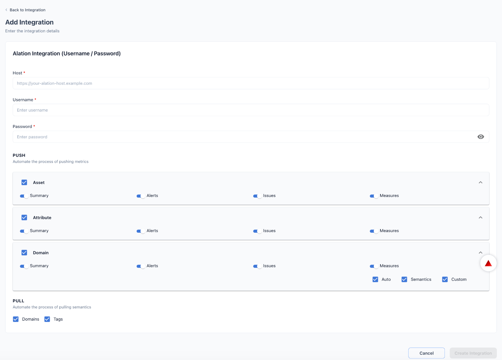Click the red triangle floating icon
Viewport: 502px width, 360px height.
[488, 263]
